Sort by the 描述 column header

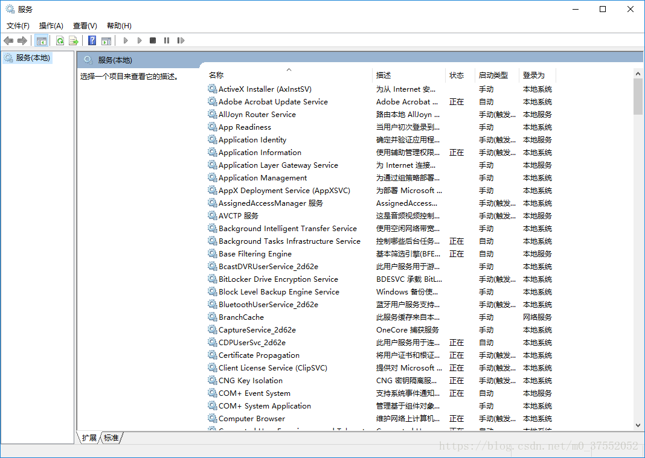(408, 75)
